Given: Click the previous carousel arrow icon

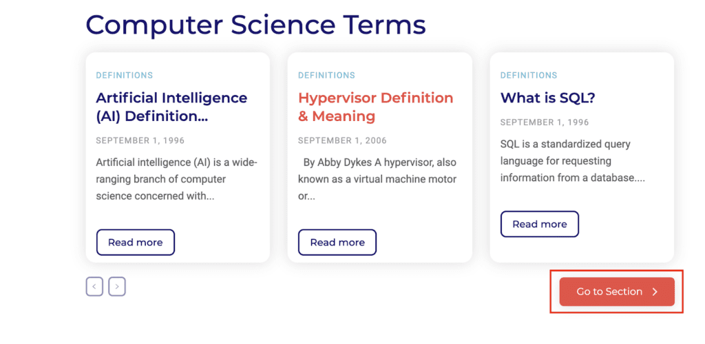Looking at the screenshot, I should click(94, 286).
